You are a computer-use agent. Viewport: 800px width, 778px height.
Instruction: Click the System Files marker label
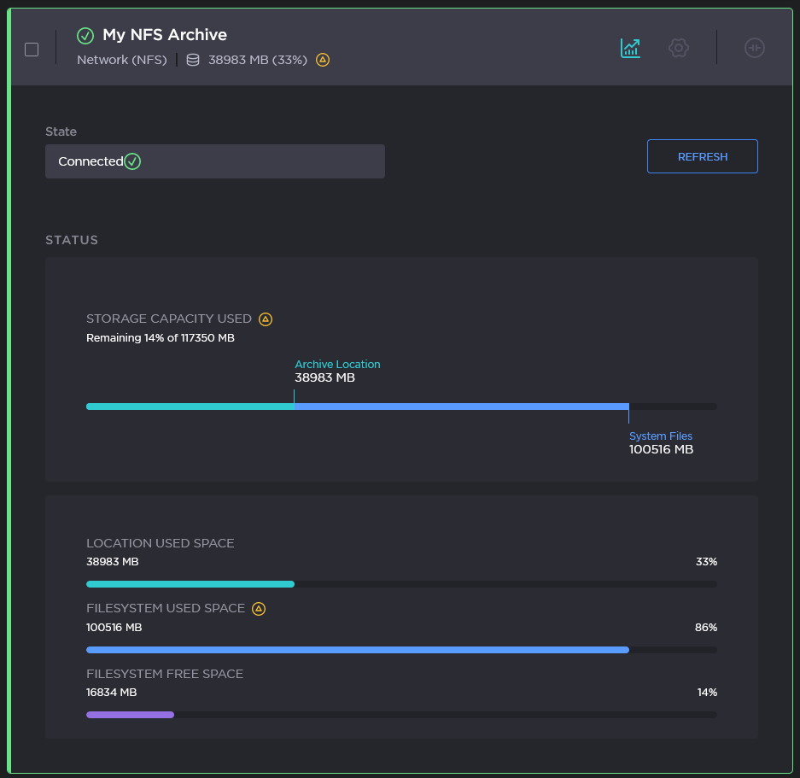661,436
